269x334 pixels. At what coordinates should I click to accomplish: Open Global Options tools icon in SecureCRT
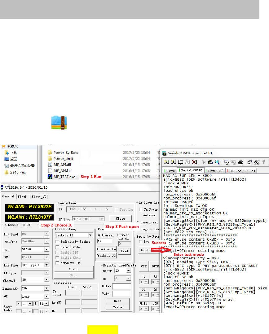point(257,162)
